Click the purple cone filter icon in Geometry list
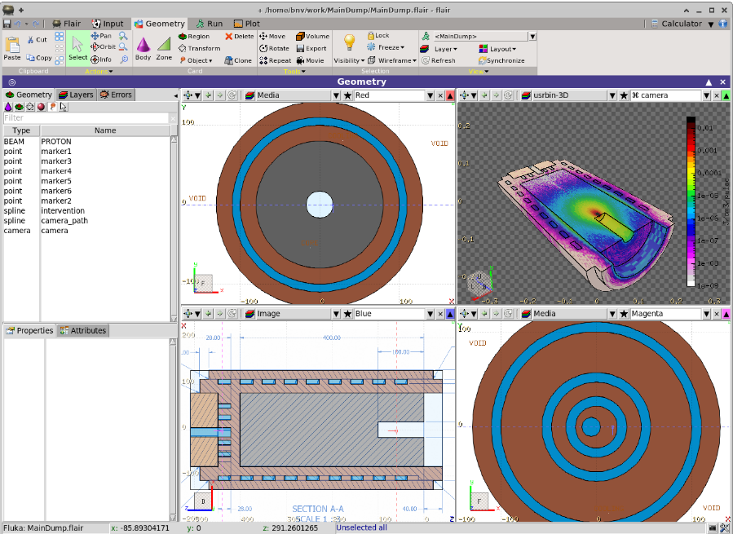The width and height of the screenshot is (733, 534). point(8,107)
